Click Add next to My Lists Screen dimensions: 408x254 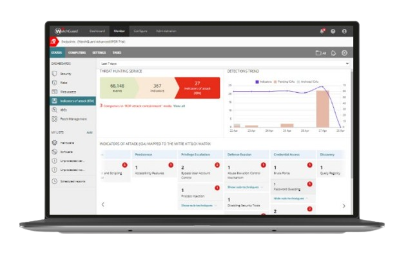click(x=90, y=132)
